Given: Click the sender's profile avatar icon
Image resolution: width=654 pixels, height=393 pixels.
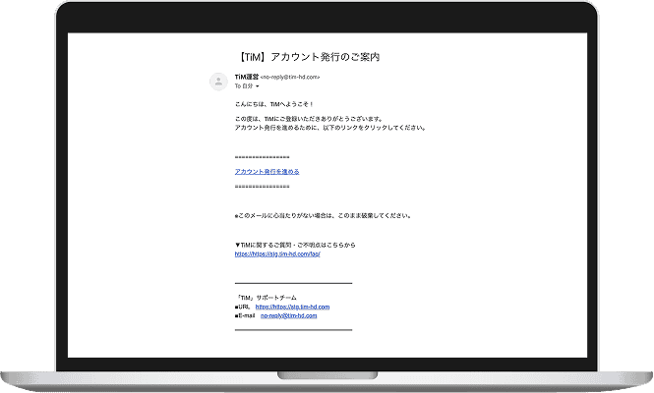Looking at the screenshot, I should [218, 80].
